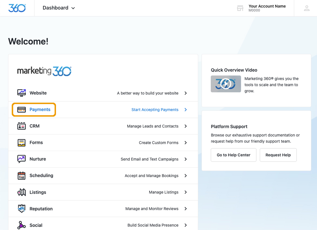Image resolution: width=317 pixels, height=230 pixels.
Task: Click the CRM contact card icon
Action: [21, 126]
